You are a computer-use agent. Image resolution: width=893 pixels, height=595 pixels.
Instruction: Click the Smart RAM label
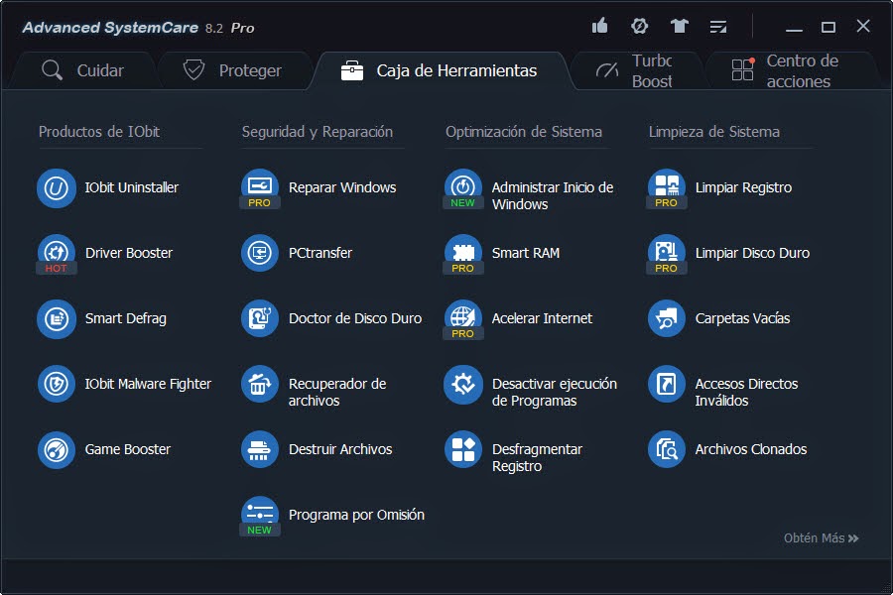pos(526,254)
